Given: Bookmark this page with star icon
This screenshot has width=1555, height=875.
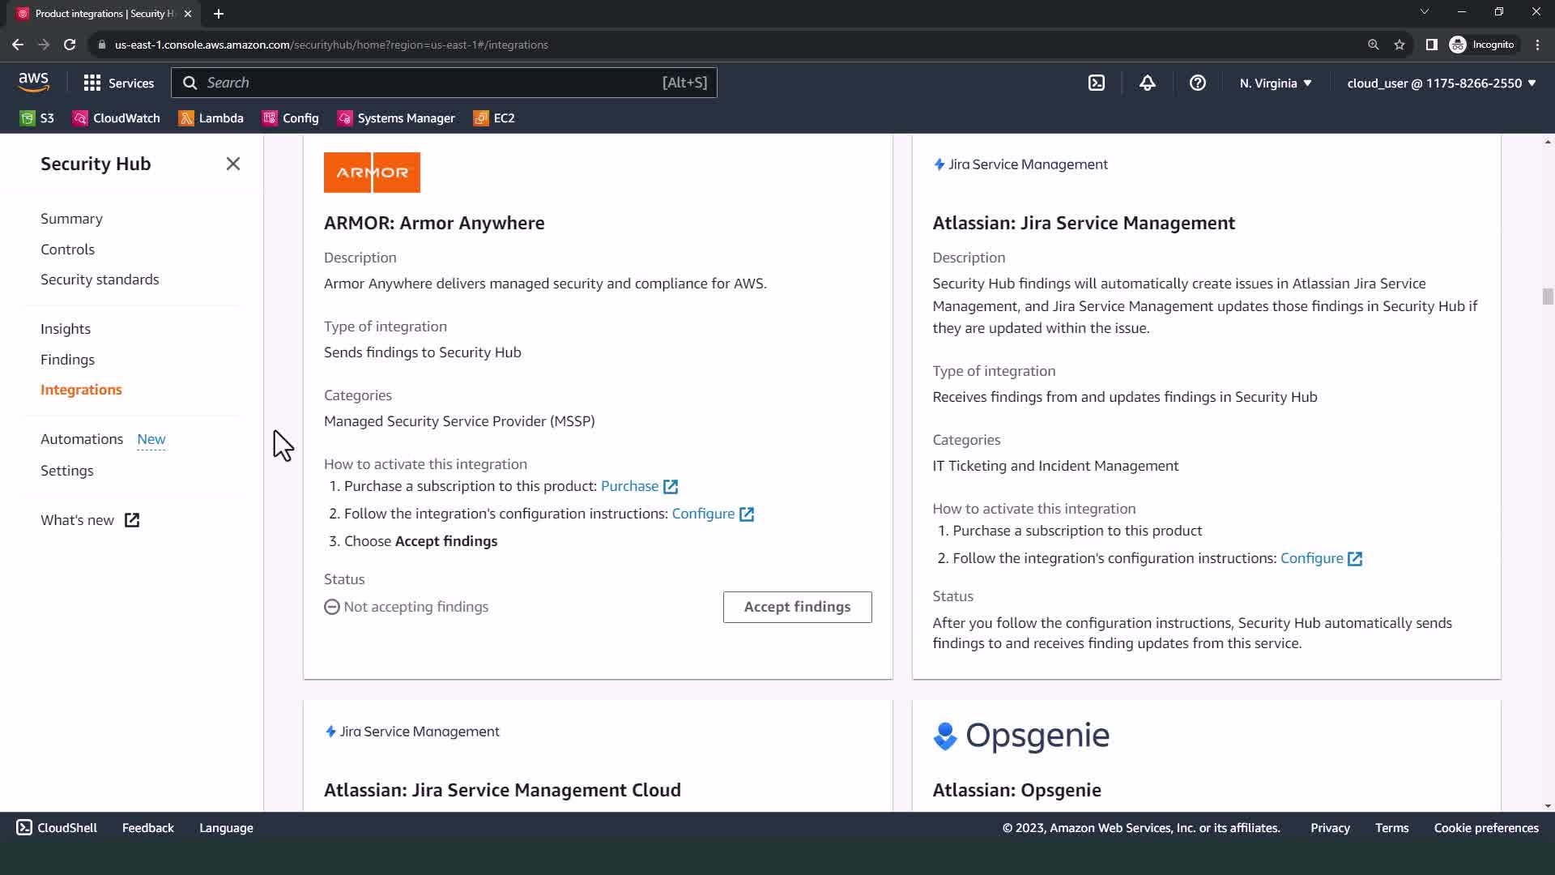Looking at the screenshot, I should tap(1399, 45).
